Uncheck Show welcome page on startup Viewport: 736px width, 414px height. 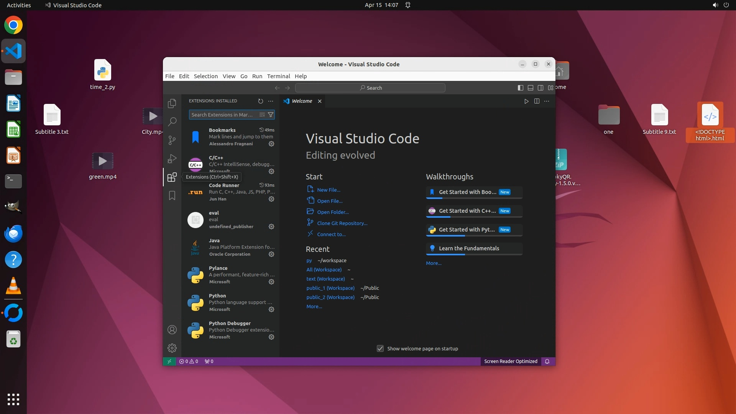coord(380,348)
